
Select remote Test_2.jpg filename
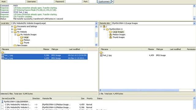point(107,55)
